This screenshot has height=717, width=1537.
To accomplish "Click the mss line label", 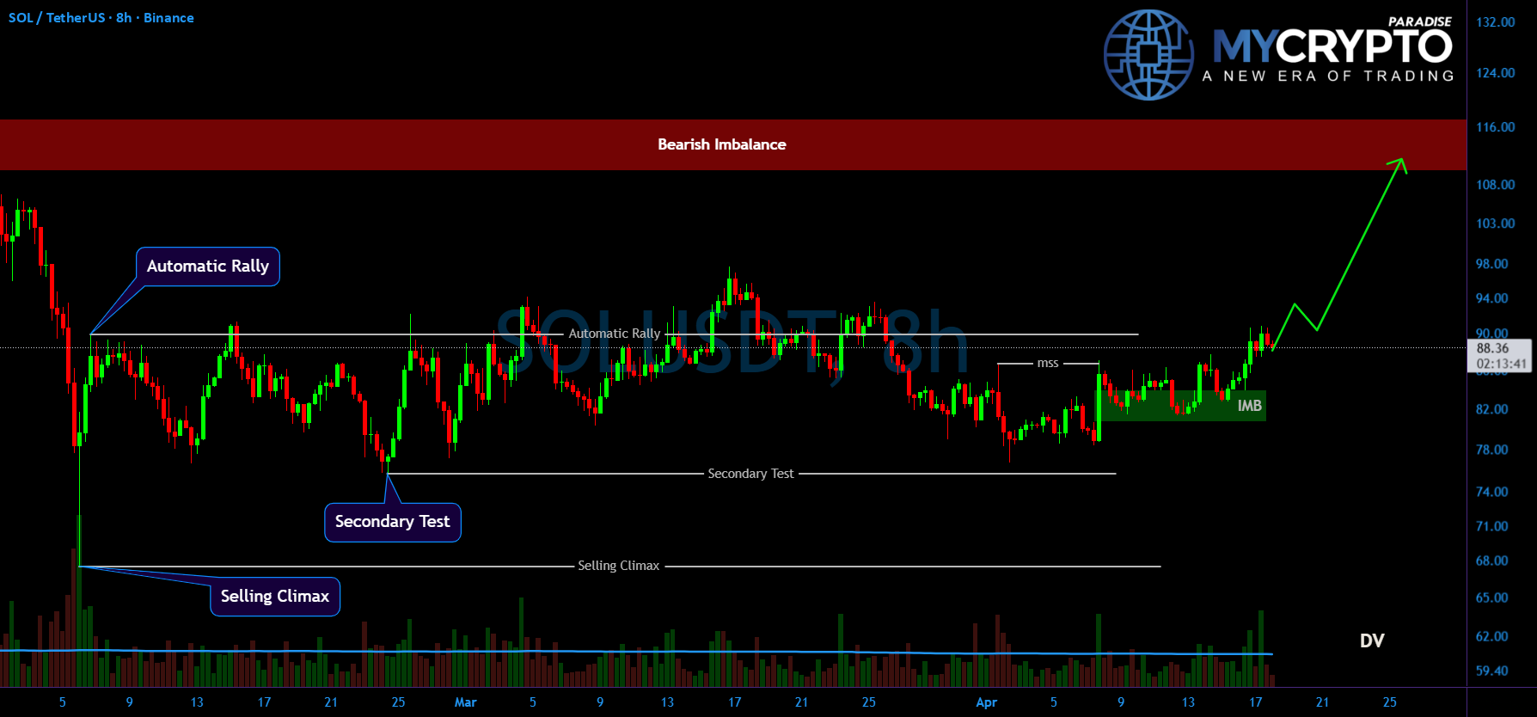I will pyautogui.click(x=1048, y=364).
